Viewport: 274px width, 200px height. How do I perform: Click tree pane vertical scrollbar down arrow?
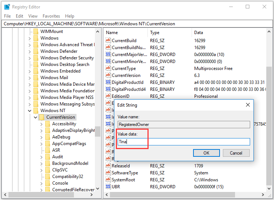click(x=97, y=189)
